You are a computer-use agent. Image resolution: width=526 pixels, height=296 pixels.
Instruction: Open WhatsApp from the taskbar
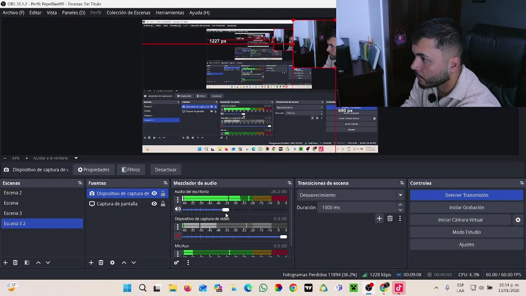pos(263,288)
